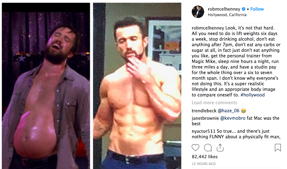Open comments with the speech bubble icon
287x169 pixels.
coord(208,147)
